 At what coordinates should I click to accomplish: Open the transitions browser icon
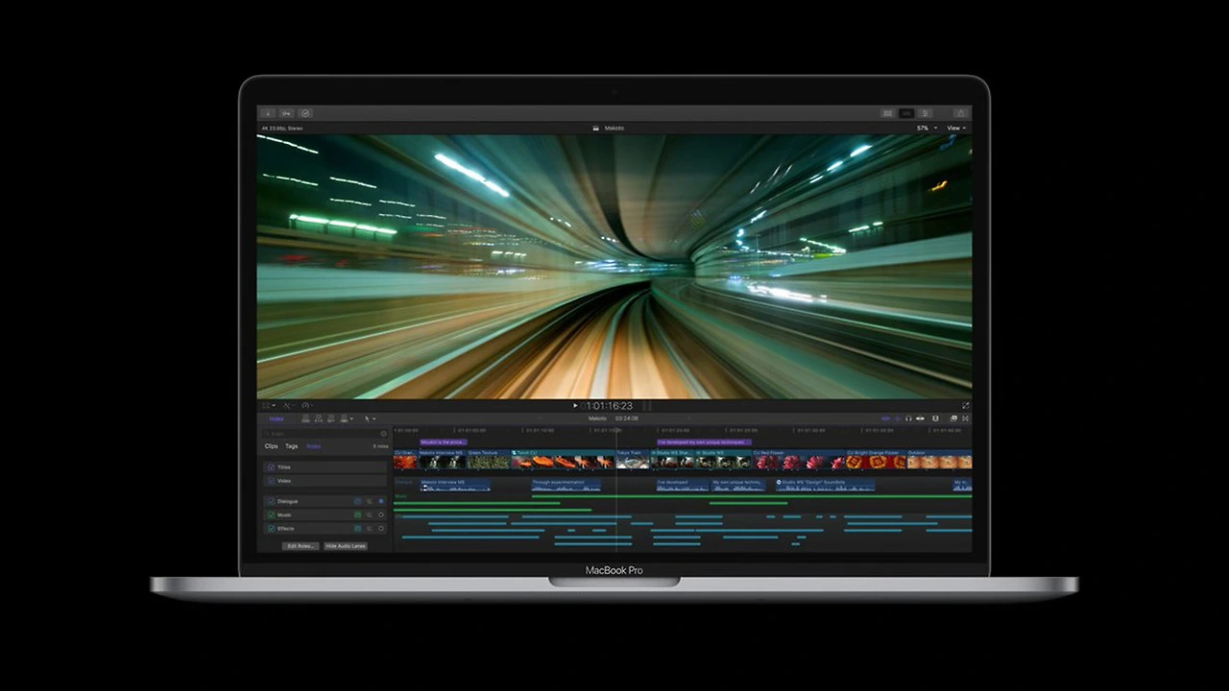[x=965, y=418]
